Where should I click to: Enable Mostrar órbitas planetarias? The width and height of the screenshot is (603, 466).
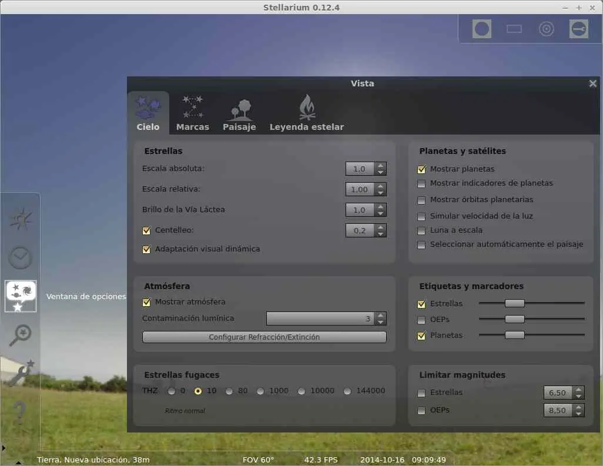pos(422,200)
